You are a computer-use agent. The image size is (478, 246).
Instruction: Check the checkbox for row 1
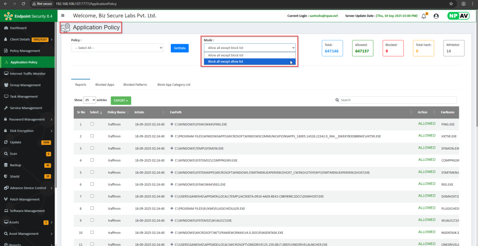[x=92, y=124]
